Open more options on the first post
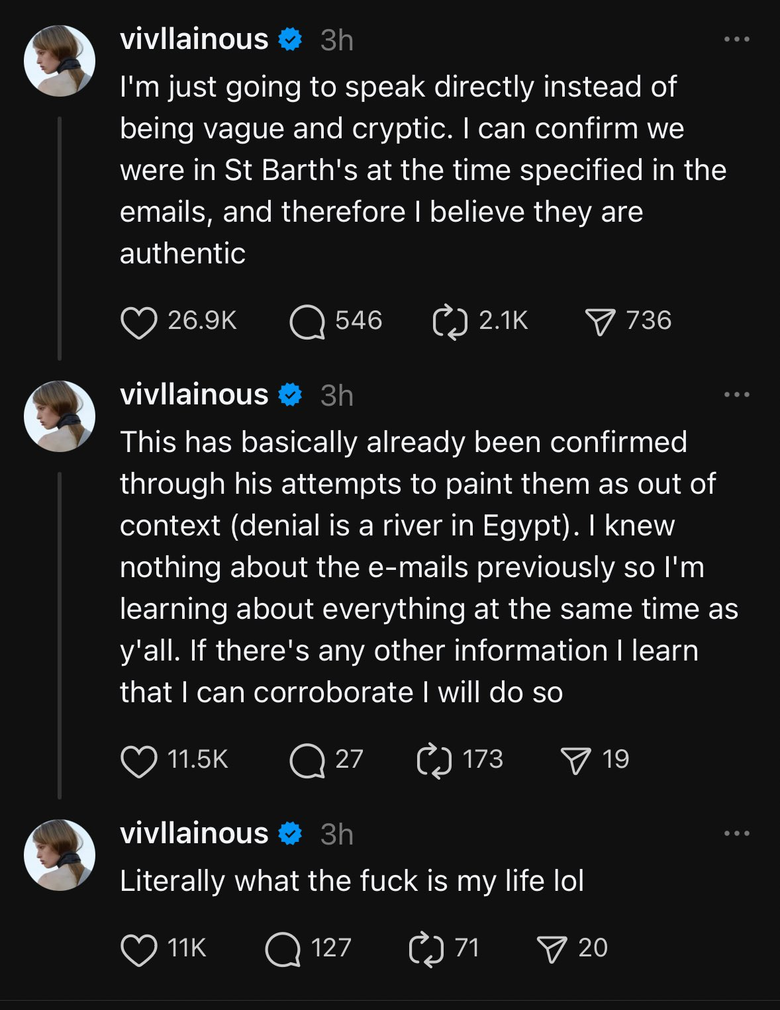780x1010 pixels. click(736, 40)
